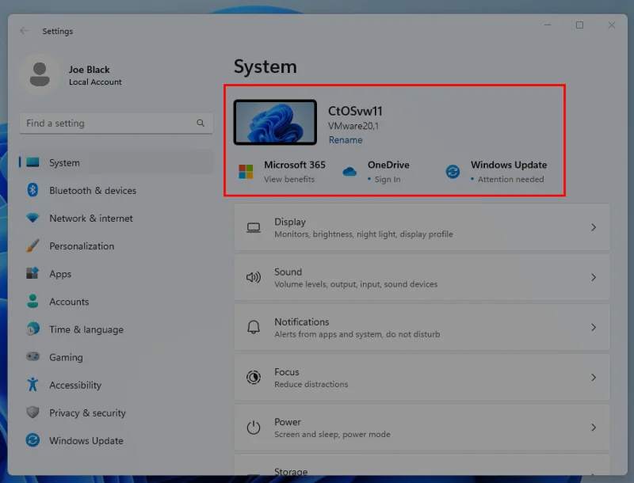This screenshot has height=483, width=634.
Task: Rename the CtOSvw11 device
Action: point(346,139)
